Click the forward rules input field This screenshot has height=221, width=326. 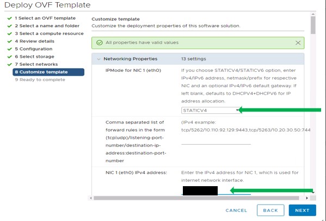coord(216,141)
